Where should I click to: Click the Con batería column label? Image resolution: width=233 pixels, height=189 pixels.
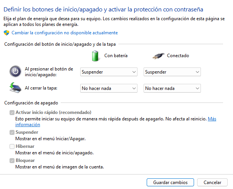pyautogui.click(x=116, y=56)
